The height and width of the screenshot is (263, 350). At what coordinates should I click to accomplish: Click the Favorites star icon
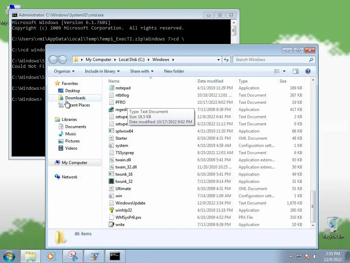(x=57, y=83)
